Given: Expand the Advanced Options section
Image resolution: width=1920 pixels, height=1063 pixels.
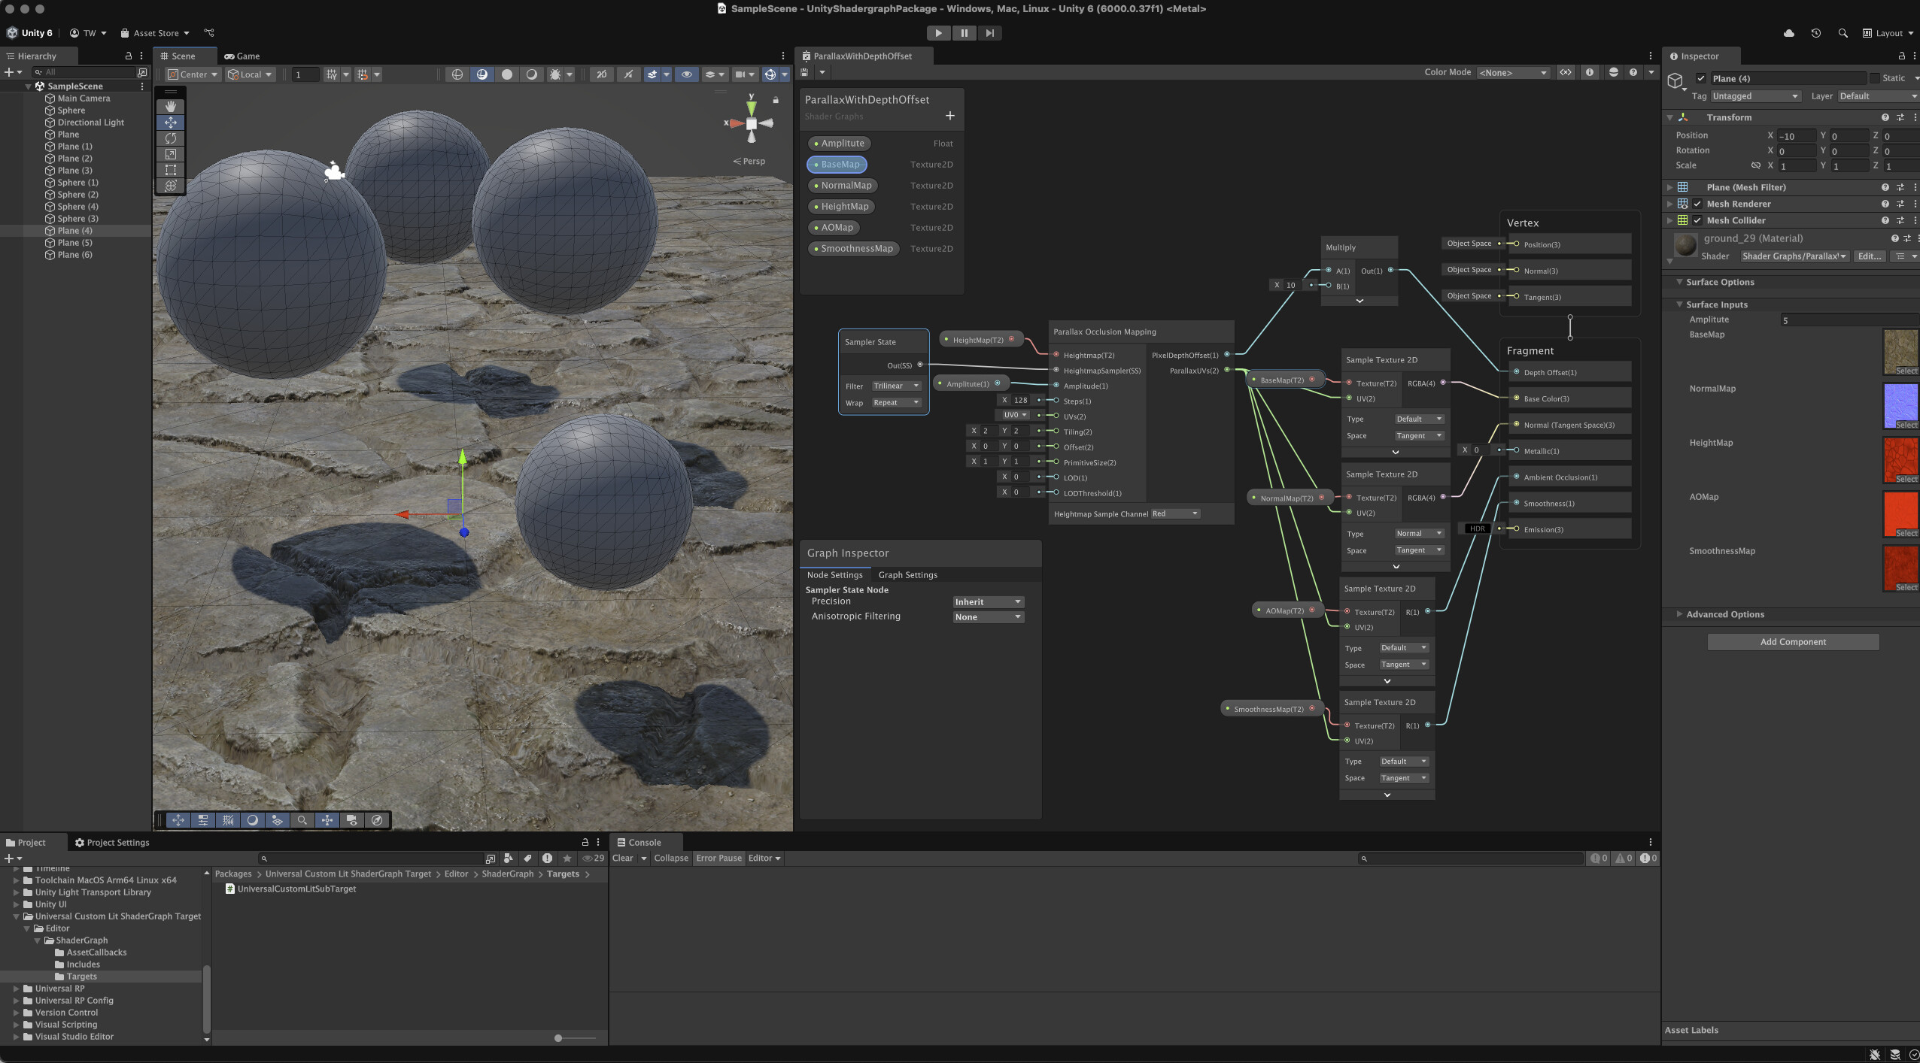Looking at the screenshot, I should (x=1724, y=614).
